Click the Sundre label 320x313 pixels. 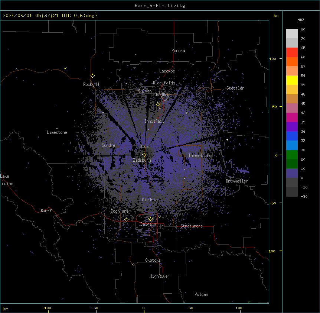tap(108, 145)
